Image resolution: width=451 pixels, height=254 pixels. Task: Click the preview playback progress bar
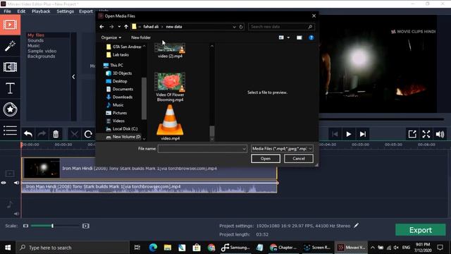point(382,119)
